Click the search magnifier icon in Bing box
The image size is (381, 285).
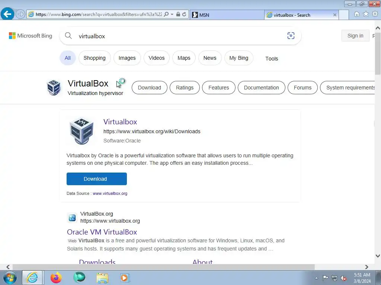click(68, 36)
